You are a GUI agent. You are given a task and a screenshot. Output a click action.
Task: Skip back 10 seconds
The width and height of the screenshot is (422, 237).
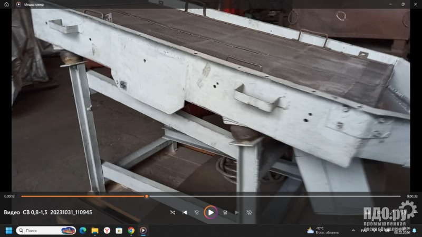(197, 212)
